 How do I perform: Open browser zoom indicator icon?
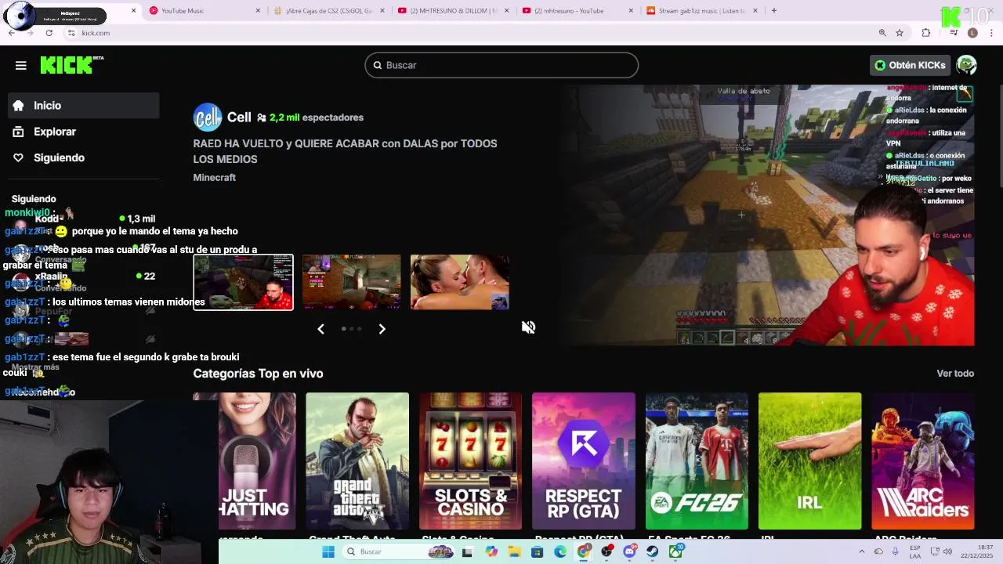point(882,33)
